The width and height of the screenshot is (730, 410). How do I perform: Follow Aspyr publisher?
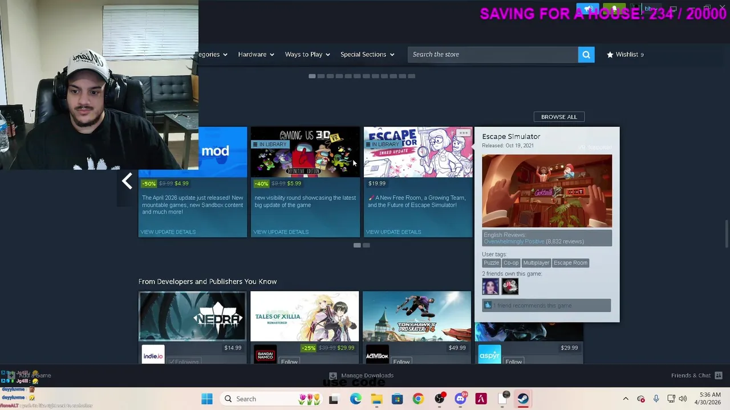click(x=513, y=362)
